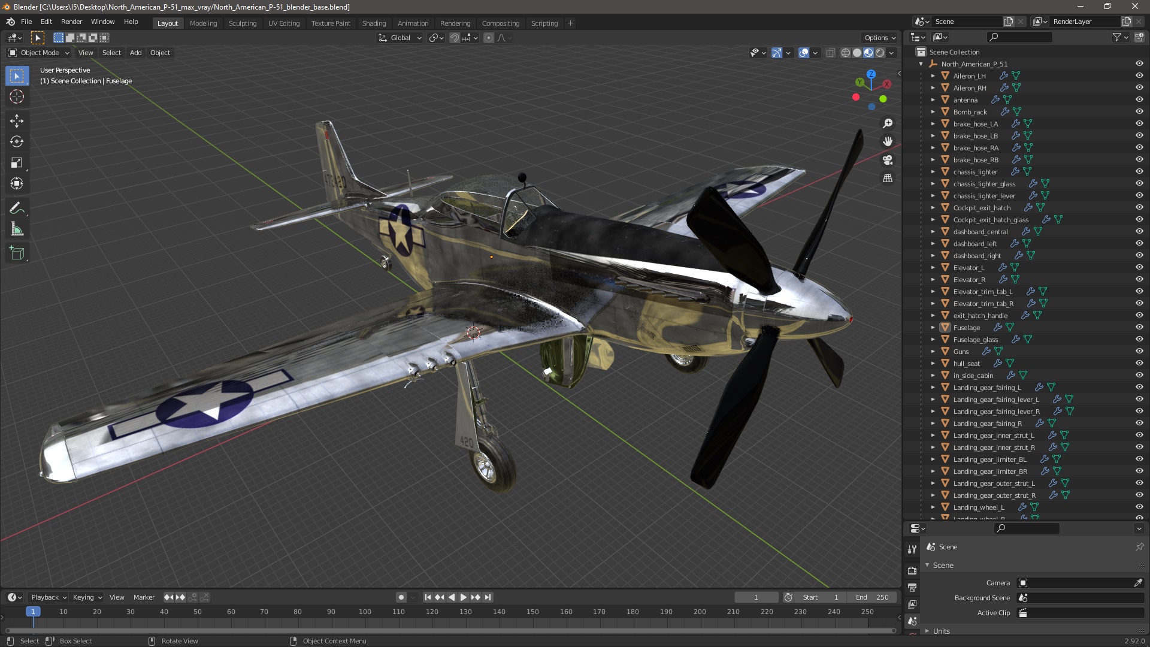The image size is (1150, 647).
Task: Switch perspective/orthographic projection icon
Action: tap(888, 179)
